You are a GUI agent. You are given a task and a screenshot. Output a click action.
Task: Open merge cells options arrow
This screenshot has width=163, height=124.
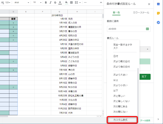(x=80, y=3)
